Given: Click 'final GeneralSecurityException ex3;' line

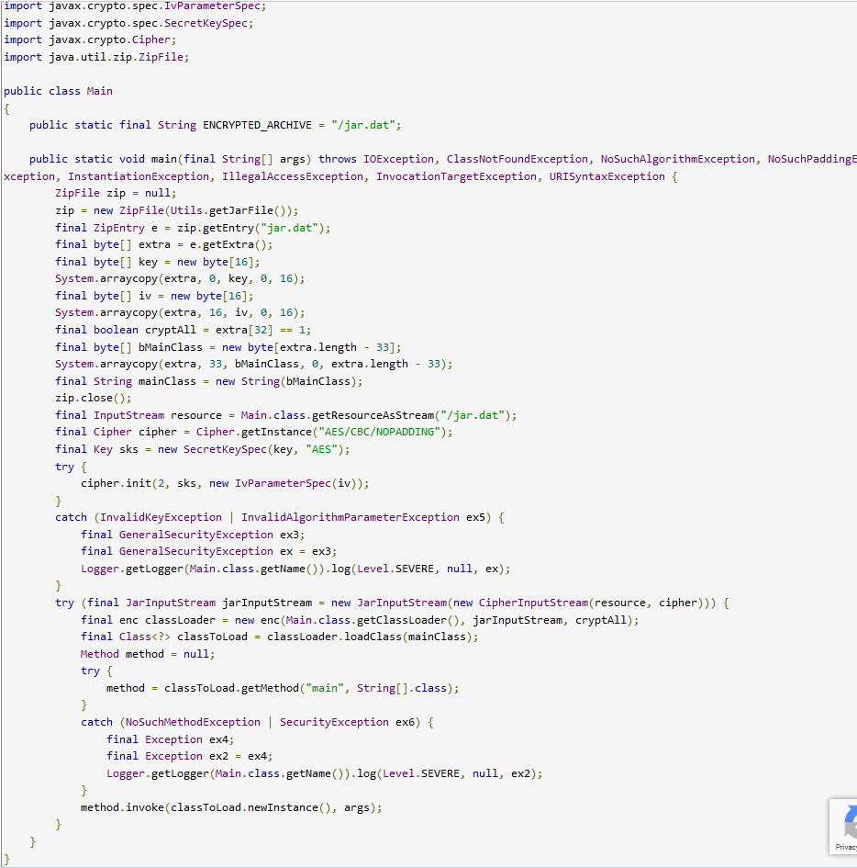Looking at the screenshot, I should (x=193, y=535).
